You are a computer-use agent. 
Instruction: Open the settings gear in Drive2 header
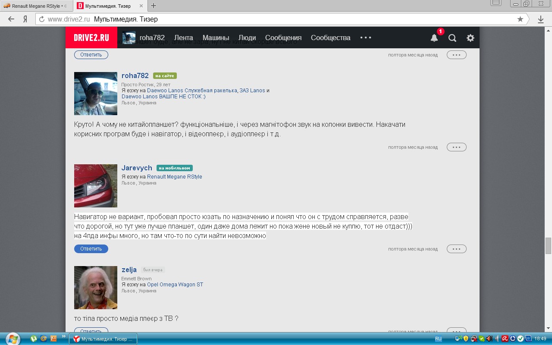470,38
